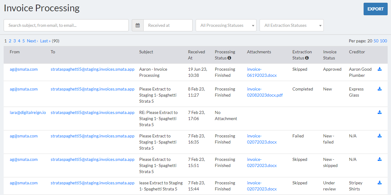Click the Creditor column header
The height and width of the screenshot is (195, 391).
pos(357,52)
